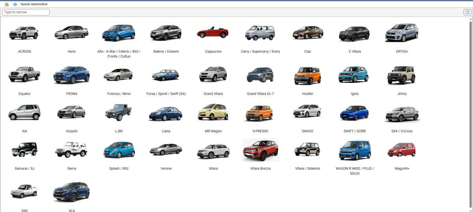Click the Home icon in breadcrumb bar

pyautogui.click(x=7, y=4)
